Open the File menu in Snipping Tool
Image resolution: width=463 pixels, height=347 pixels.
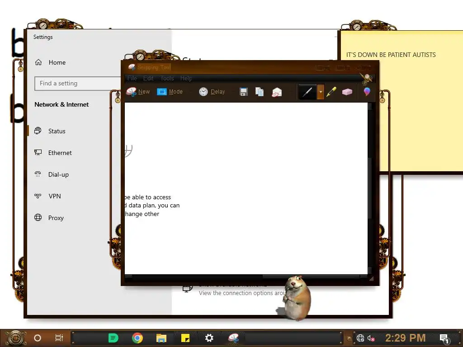pyautogui.click(x=132, y=79)
